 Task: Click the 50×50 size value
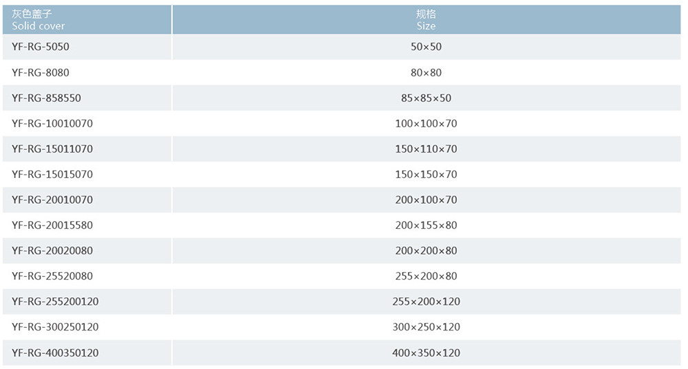click(426, 47)
